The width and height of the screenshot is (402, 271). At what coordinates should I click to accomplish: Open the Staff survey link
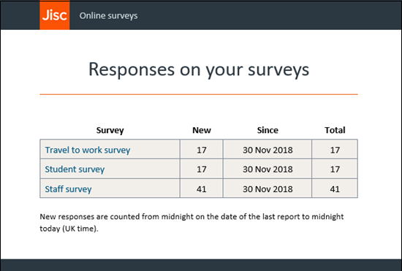coord(68,189)
